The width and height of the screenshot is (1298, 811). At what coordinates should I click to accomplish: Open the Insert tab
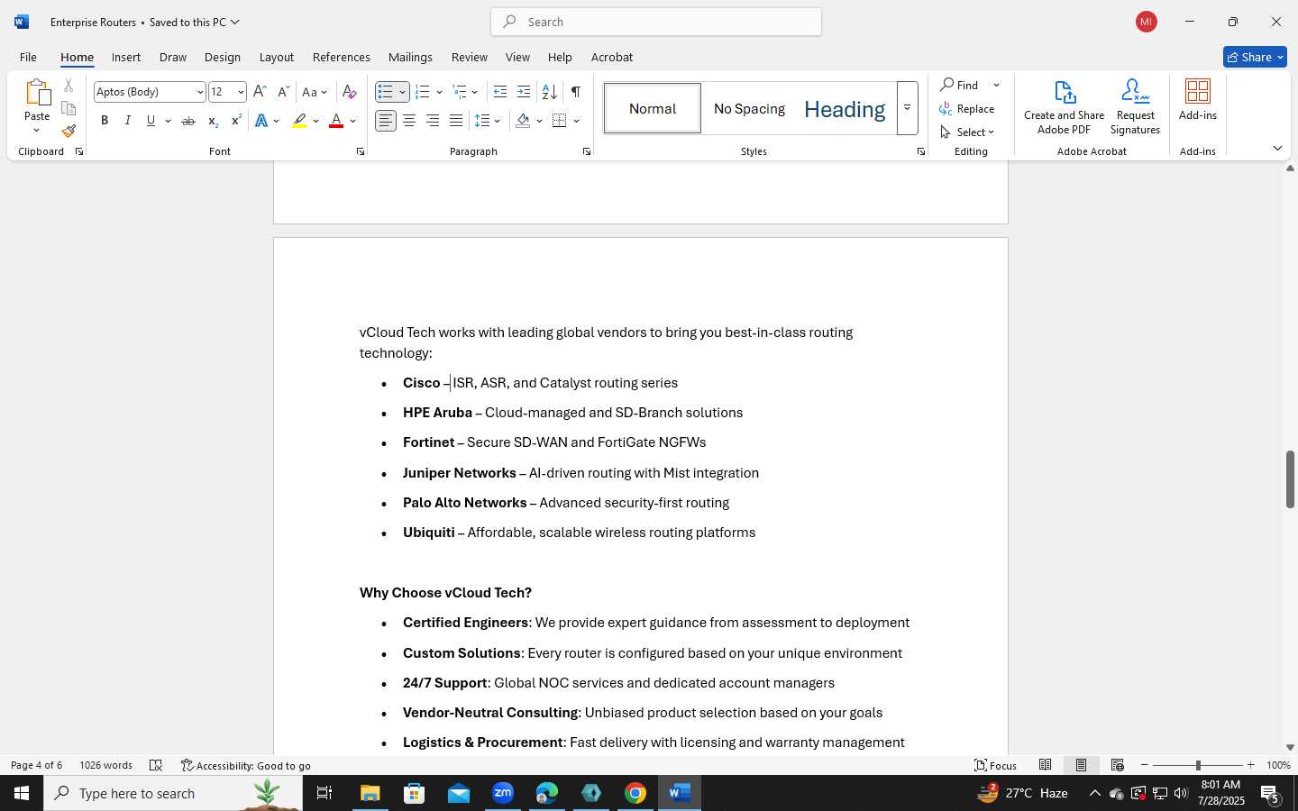(x=126, y=57)
